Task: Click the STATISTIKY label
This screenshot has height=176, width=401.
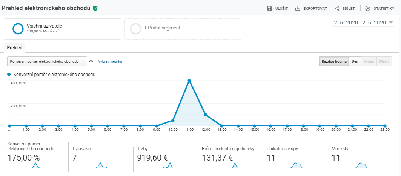Action: click(x=384, y=8)
